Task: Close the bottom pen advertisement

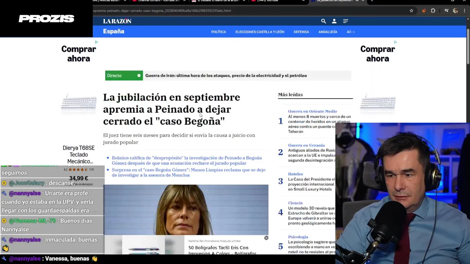Action: (x=266, y=238)
